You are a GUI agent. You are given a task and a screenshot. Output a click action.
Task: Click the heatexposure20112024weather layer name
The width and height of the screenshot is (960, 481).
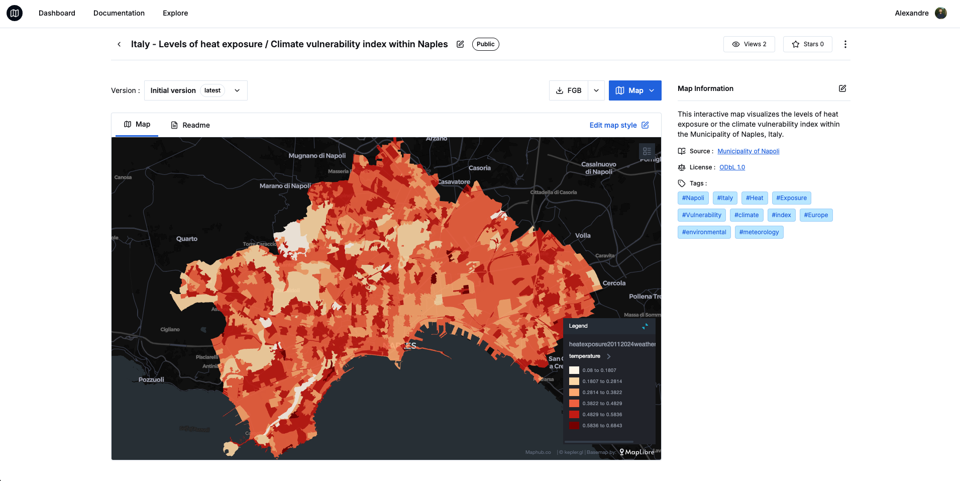(x=612, y=344)
